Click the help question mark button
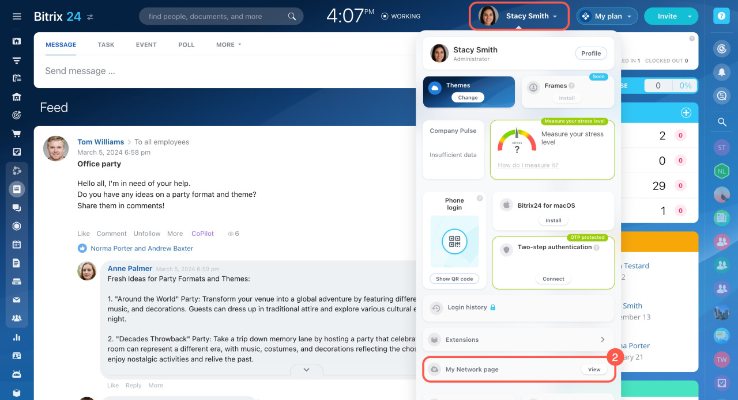This screenshot has width=738, height=400. pyautogui.click(x=721, y=17)
